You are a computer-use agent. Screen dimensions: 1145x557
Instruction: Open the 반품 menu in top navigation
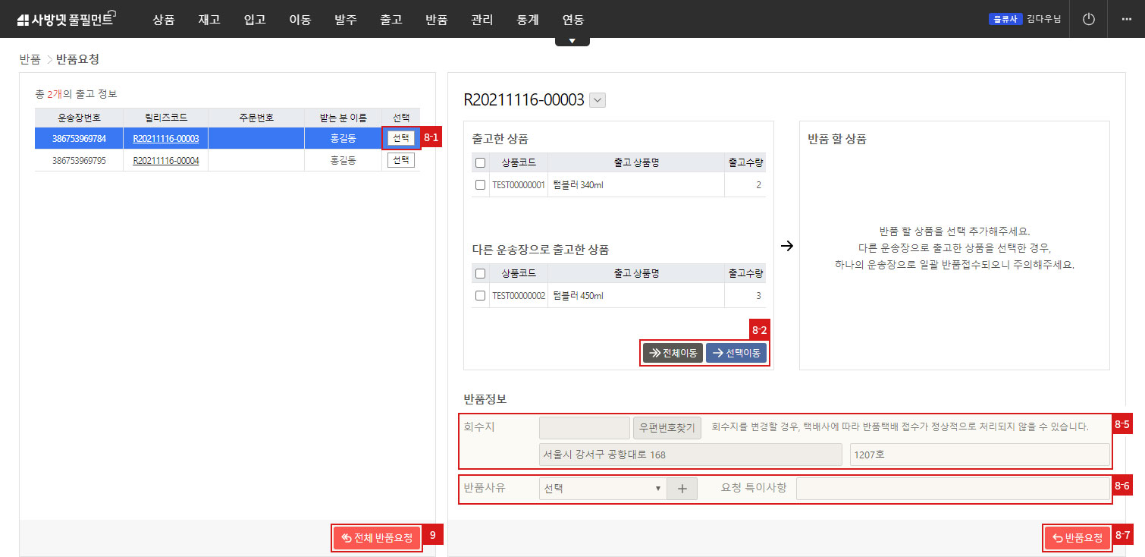437,20
